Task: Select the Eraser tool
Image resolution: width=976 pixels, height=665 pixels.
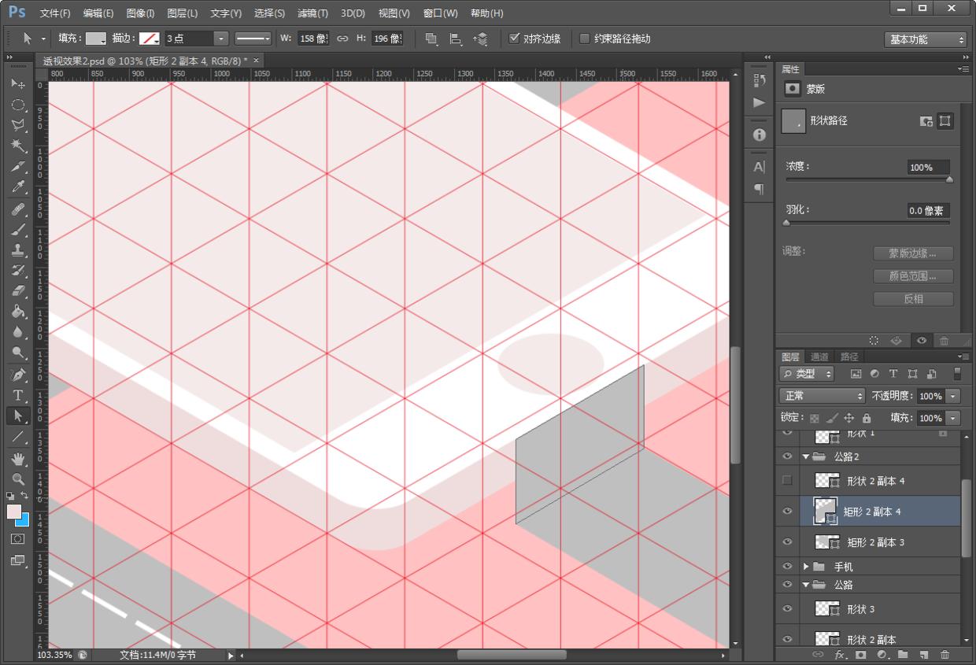Action: pyautogui.click(x=18, y=291)
